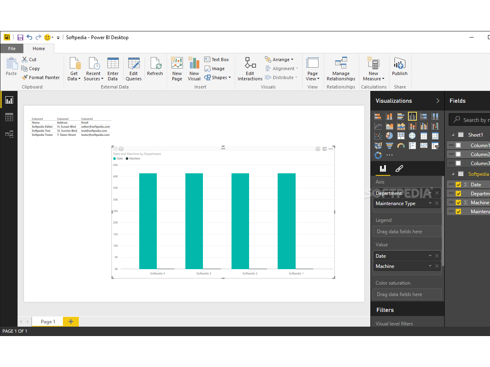The width and height of the screenshot is (490, 367).
Task: Check the Column2 field checkbox
Action: tap(458, 155)
